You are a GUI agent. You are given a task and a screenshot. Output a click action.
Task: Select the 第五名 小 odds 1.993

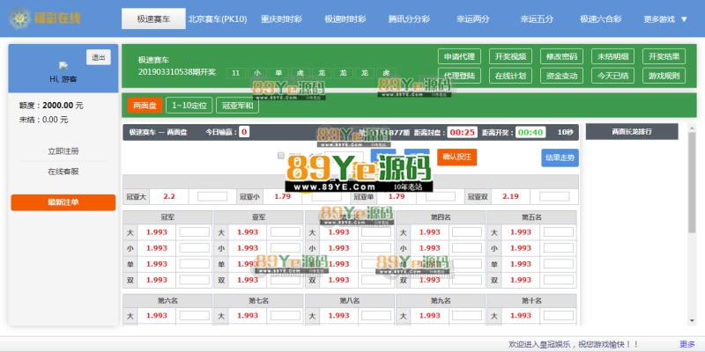521,248
